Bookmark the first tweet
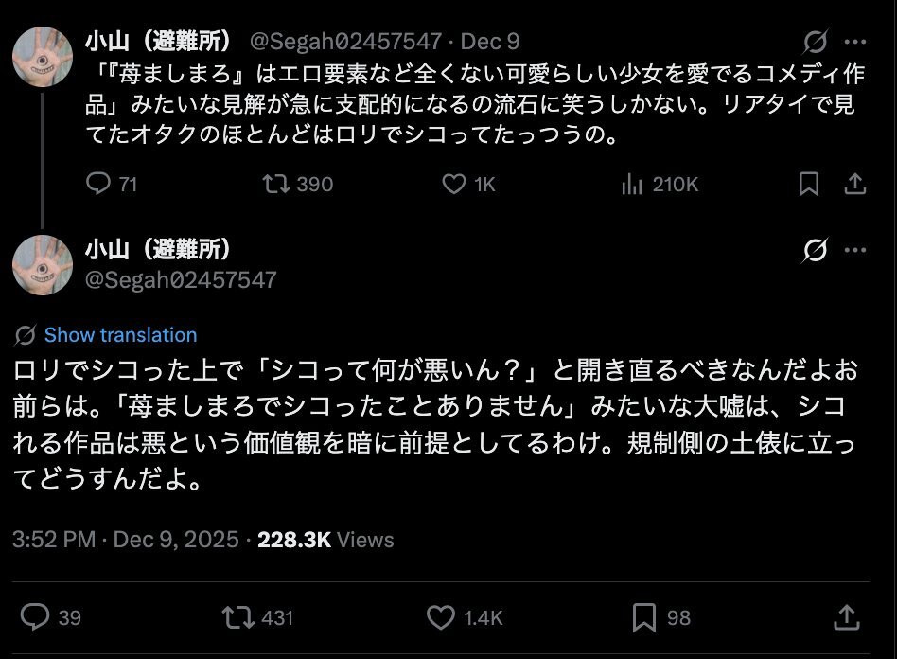This screenshot has height=659, width=897. 809,184
